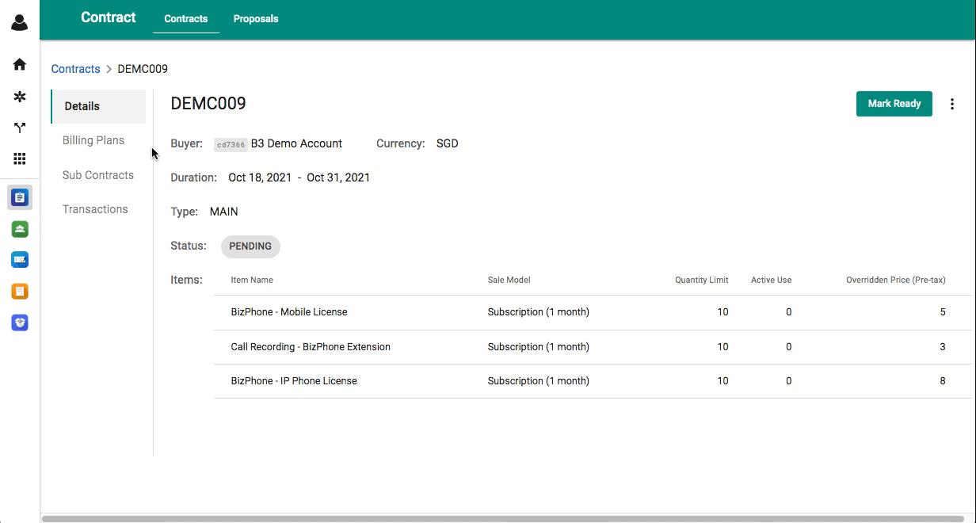Open the branching arrows icon in sidebar
This screenshot has width=976, height=523.
(20, 128)
